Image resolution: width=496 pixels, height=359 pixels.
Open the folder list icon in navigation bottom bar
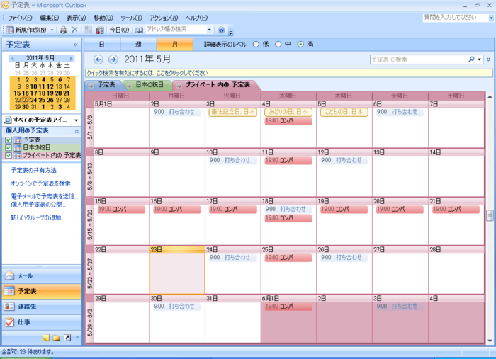point(57,338)
